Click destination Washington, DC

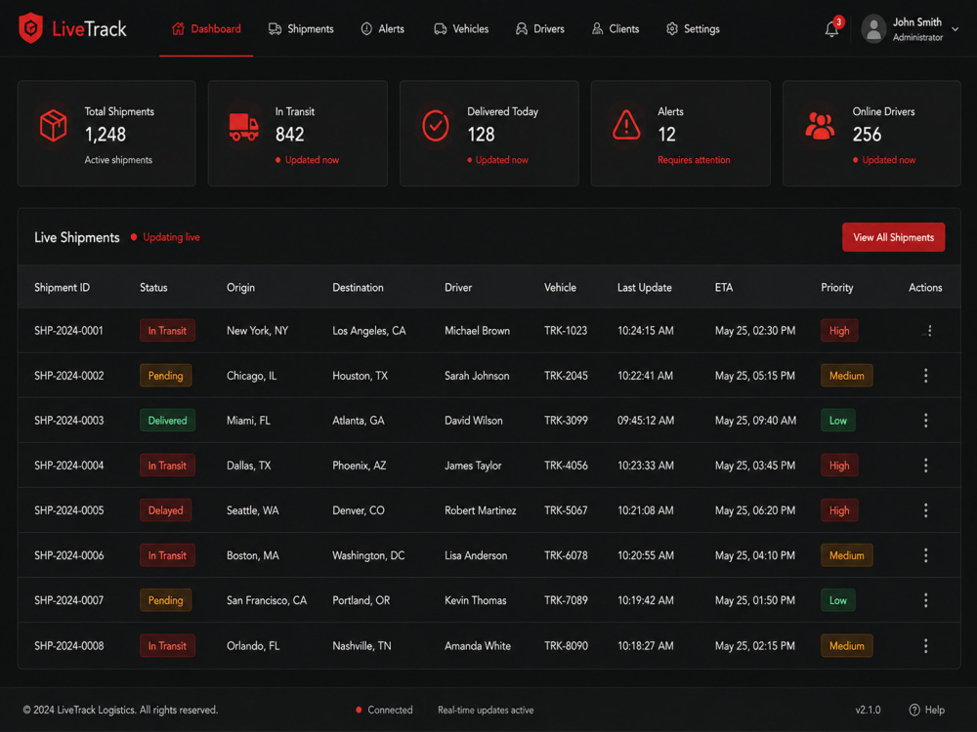tap(368, 555)
